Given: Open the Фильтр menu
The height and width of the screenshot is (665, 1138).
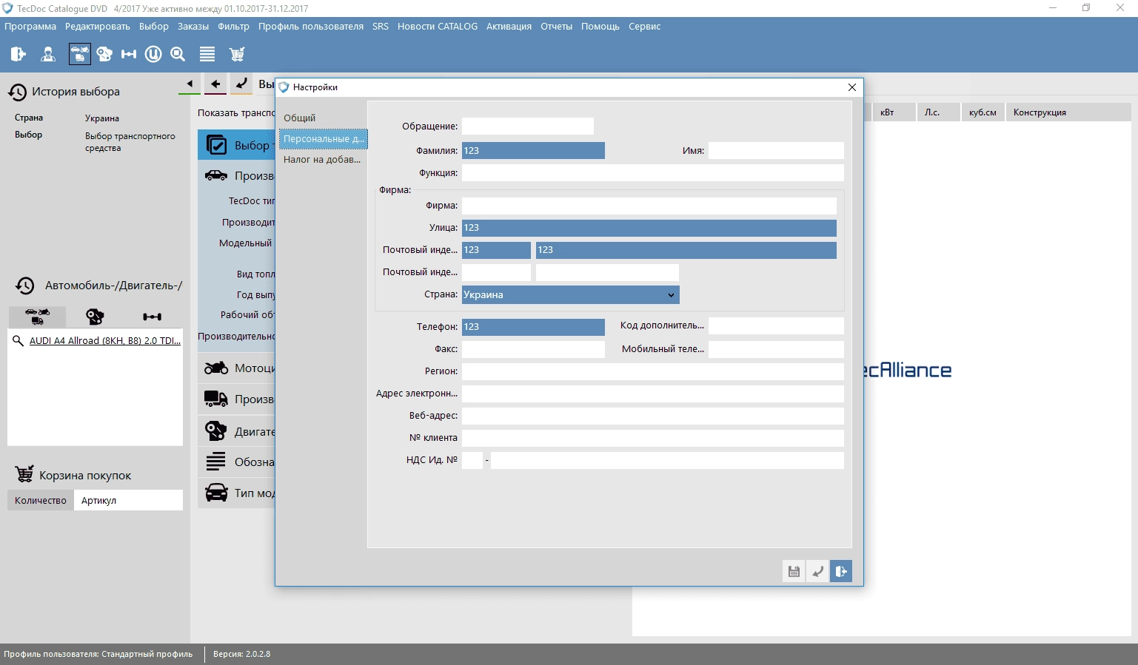Looking at the screenshot, I should tap(233, 27).
